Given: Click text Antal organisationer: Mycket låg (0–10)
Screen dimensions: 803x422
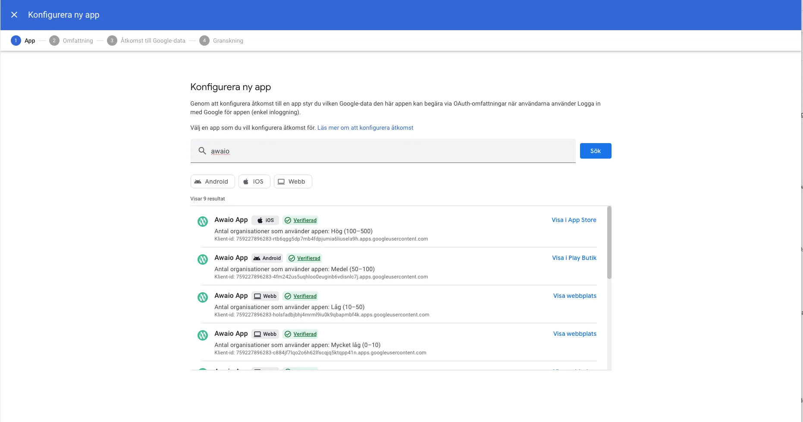Looking at the screenshot, I should [x=298, y=345].
